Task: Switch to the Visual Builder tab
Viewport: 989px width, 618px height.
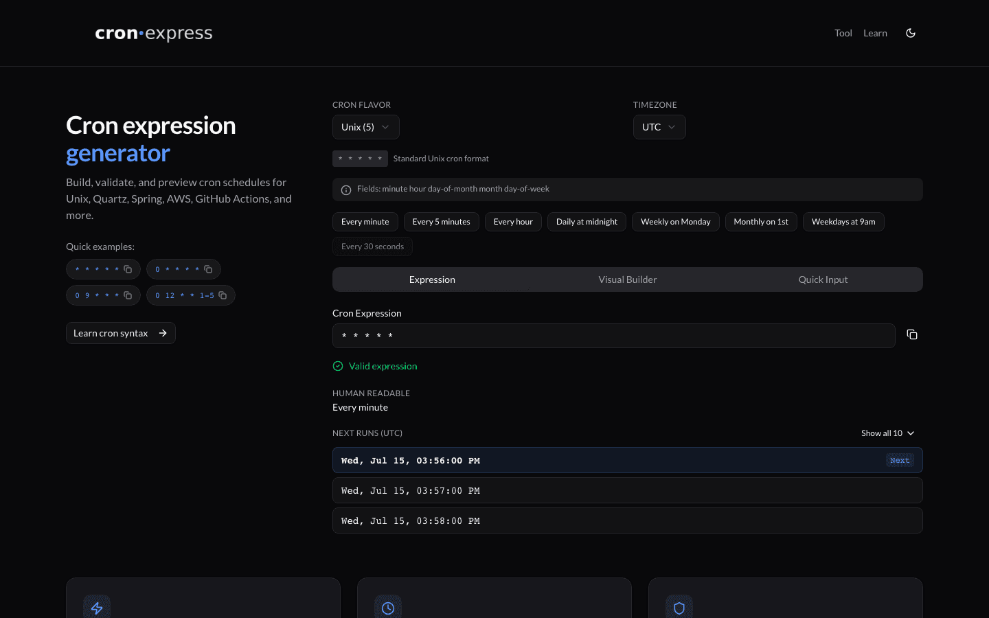Action: point(628,279)
